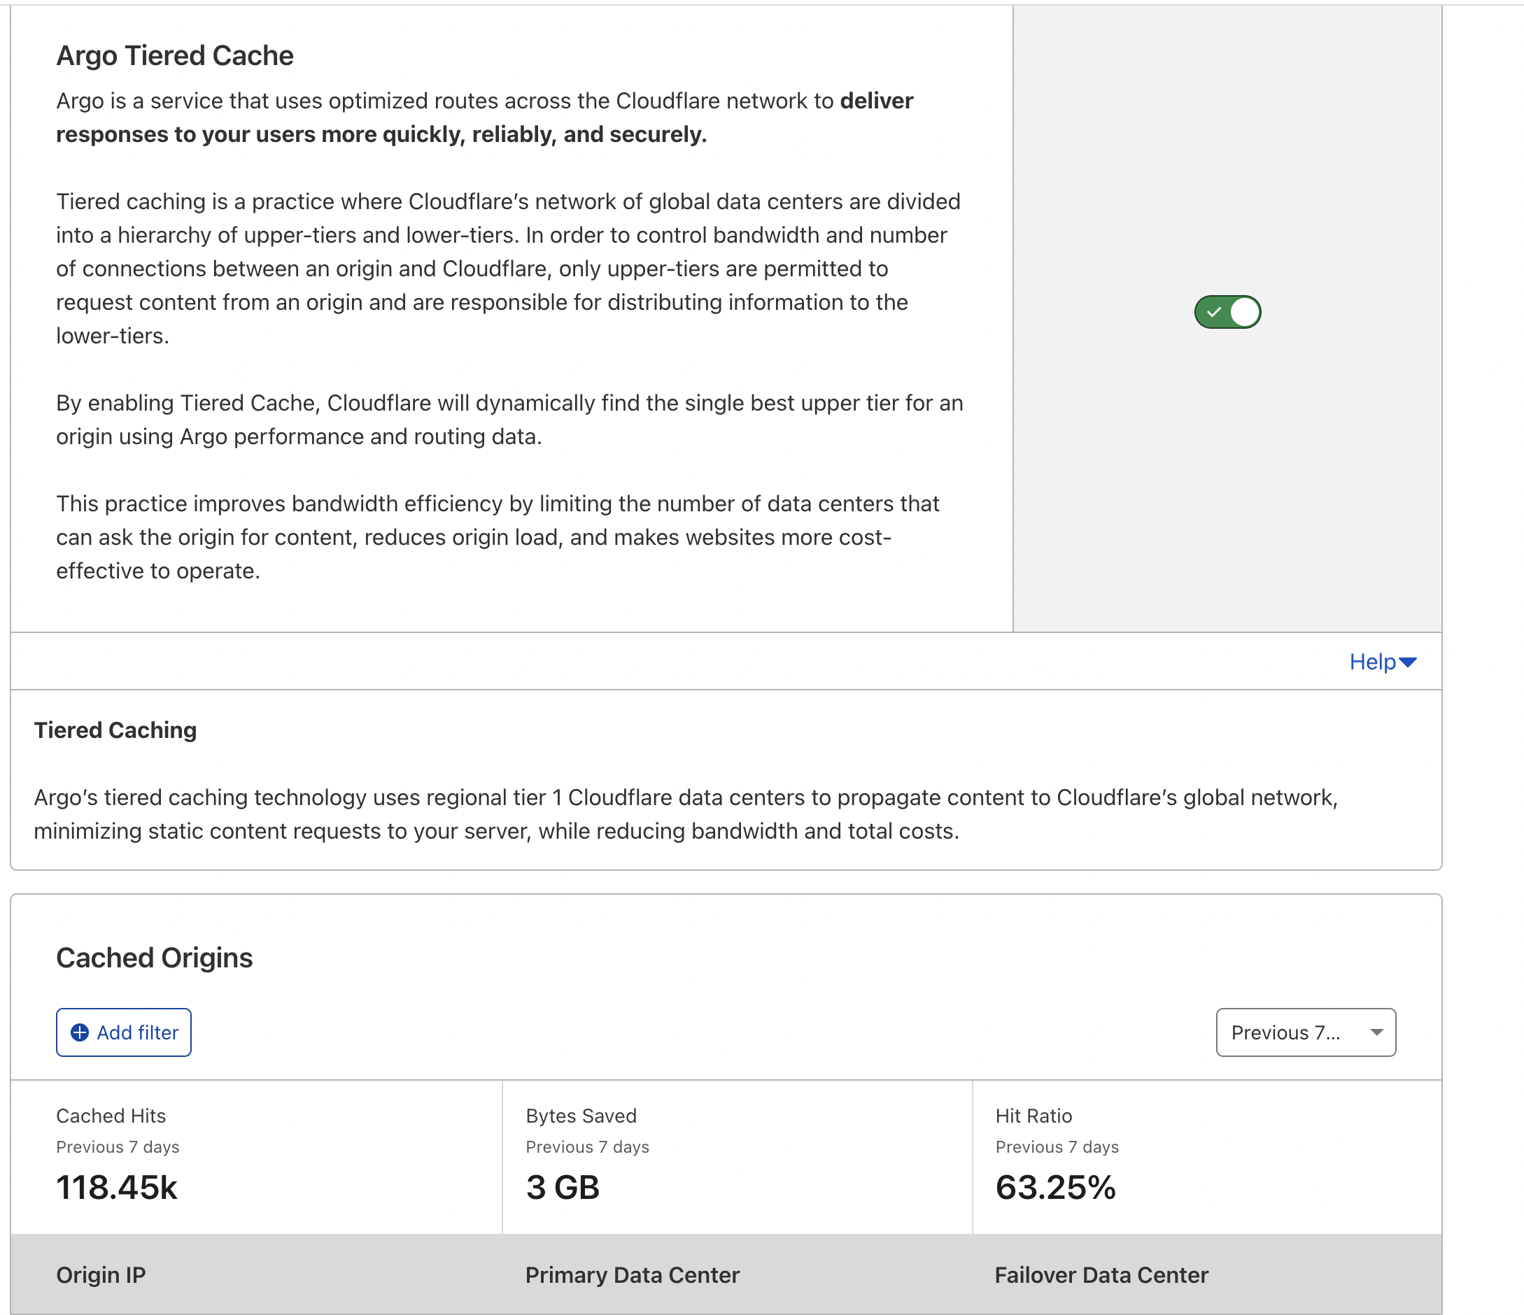Click the Help chevron arrow icon
Image resolution: width=1524 pixels, height=1315 pixels.
click(x=1409, y=662)
